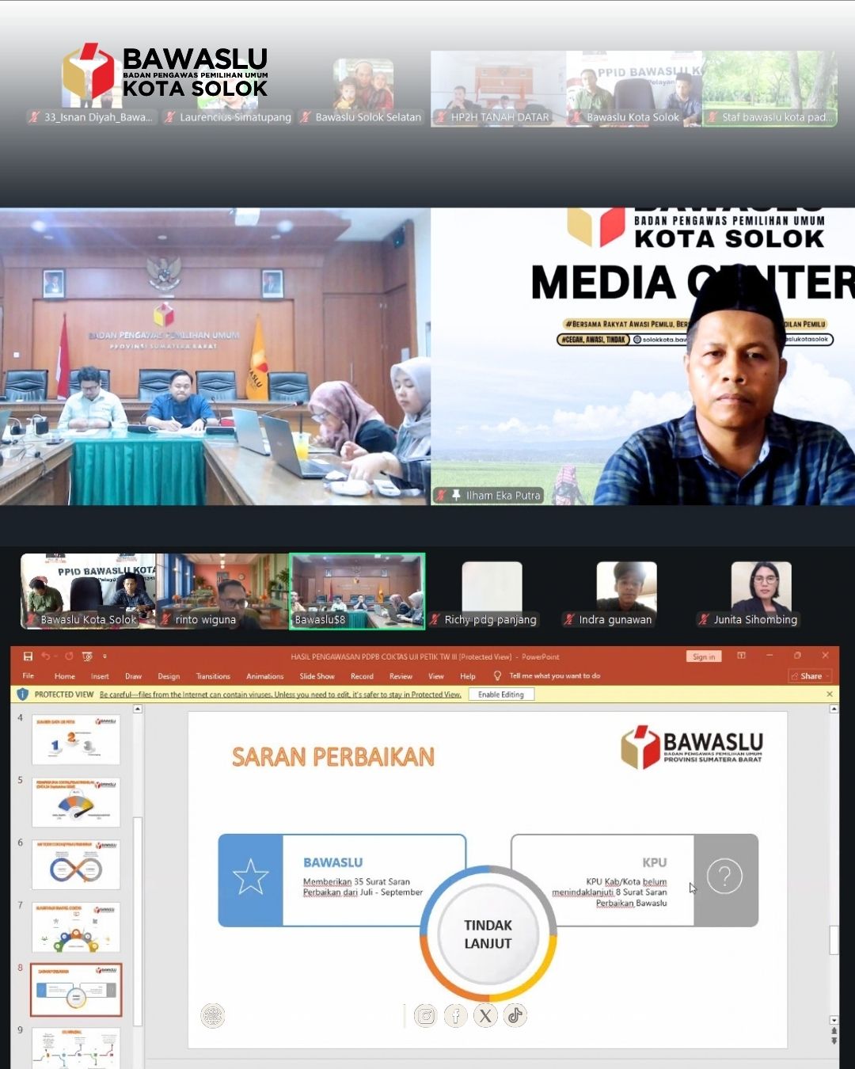Select slide 7 thumbnail
The height and width of the screenshot is (1069, 855).
coord(76,927)
